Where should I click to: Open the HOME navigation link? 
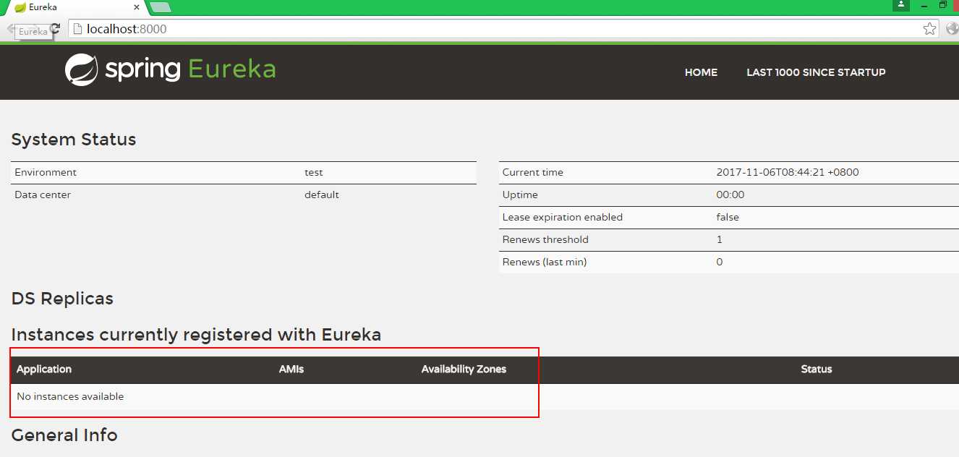click(x=701, y=72)
